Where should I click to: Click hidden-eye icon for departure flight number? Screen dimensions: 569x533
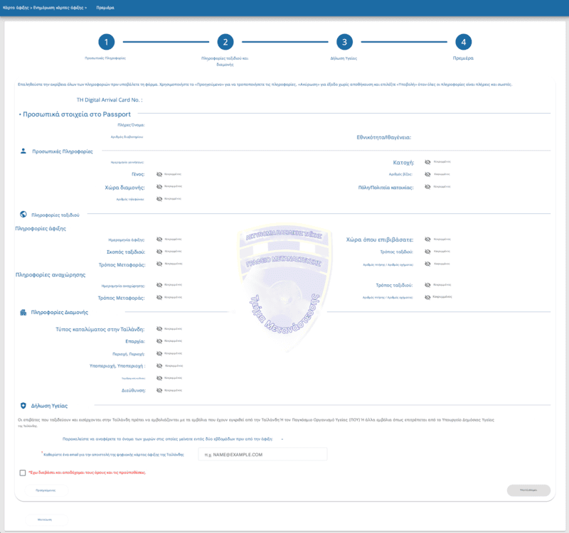pyautogui.click(x=427, y=297)
